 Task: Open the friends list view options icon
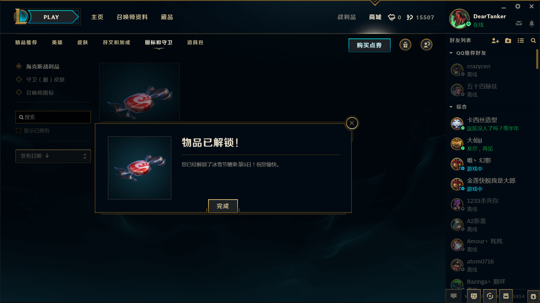click(521, 41)
